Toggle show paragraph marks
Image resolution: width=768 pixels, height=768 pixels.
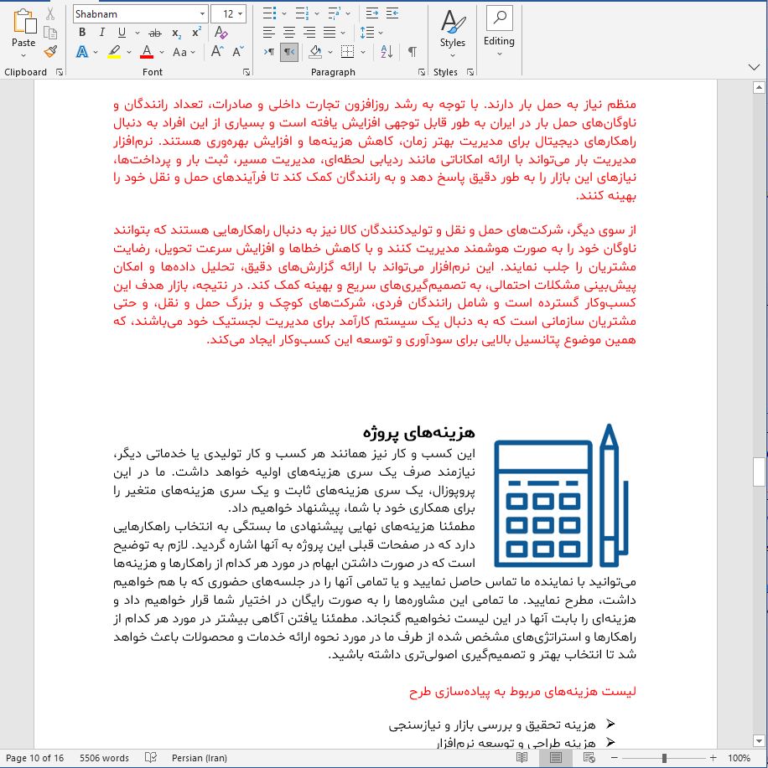[413, 52]
